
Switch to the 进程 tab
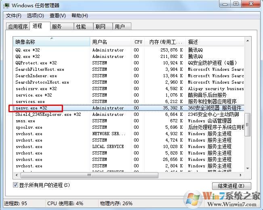[x=40, y=26]
